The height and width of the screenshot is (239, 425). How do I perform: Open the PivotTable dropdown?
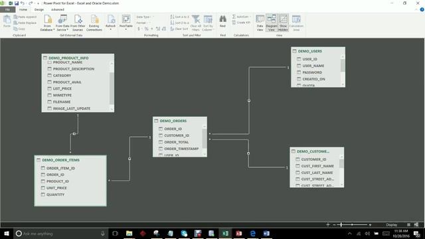click(x=126, y=22)
